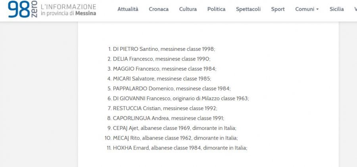Screen dimensions: 357x167
Task: Click the HOXHA Ernard entry
Action: click(180, 148)
